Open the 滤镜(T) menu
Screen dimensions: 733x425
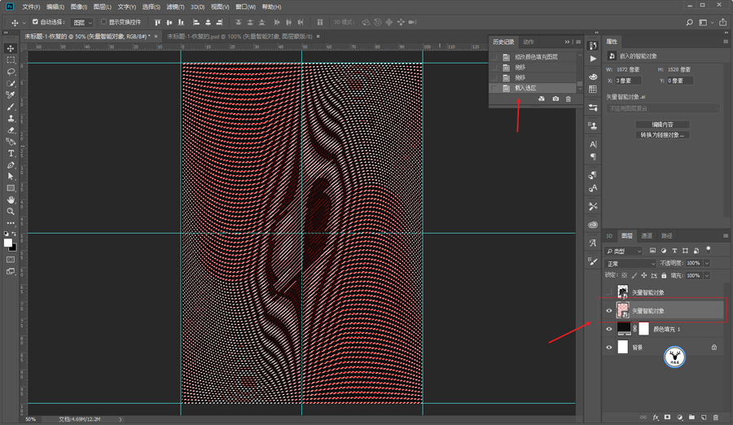coord(175,7)
